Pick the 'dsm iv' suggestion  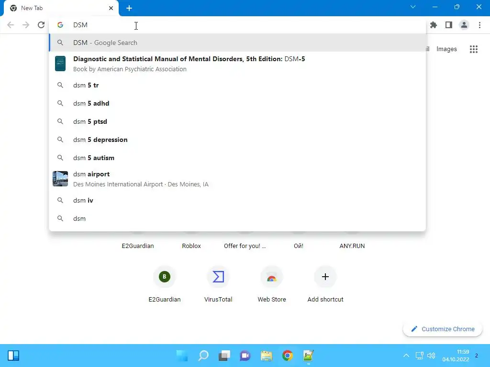[x=237, y=200]
